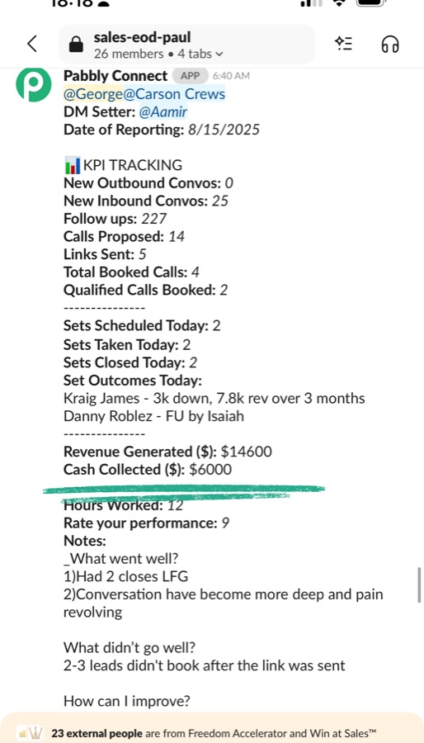This screenshot has height=743, width=424.
Task: Open the 26 members list
Action: pyautogui.click(x=129, y=54)
